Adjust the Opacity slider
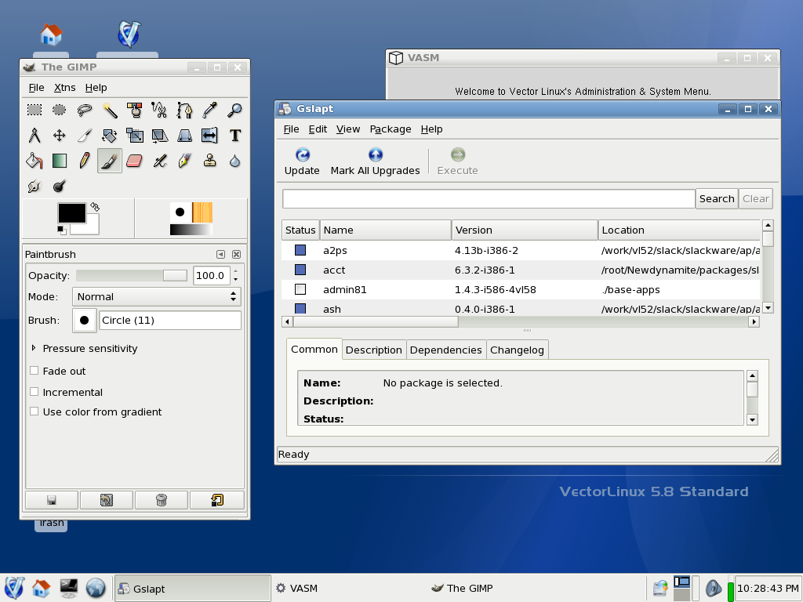The image size is (803, 602). click(x=132, y=275)
